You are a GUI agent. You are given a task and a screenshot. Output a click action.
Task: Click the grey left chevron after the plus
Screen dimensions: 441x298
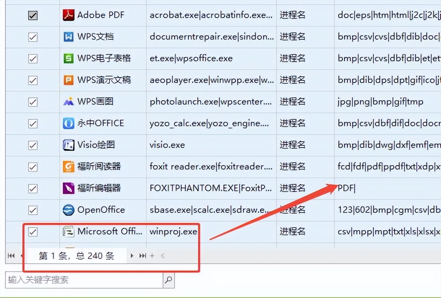click(163, 256)
